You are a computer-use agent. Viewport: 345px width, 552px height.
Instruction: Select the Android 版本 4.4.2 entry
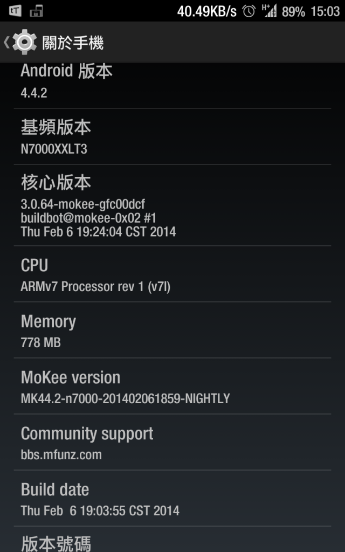pos(172,86)
